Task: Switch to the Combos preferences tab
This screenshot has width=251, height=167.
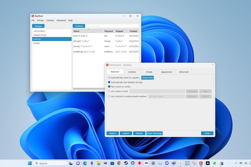Action: point(132,72)
